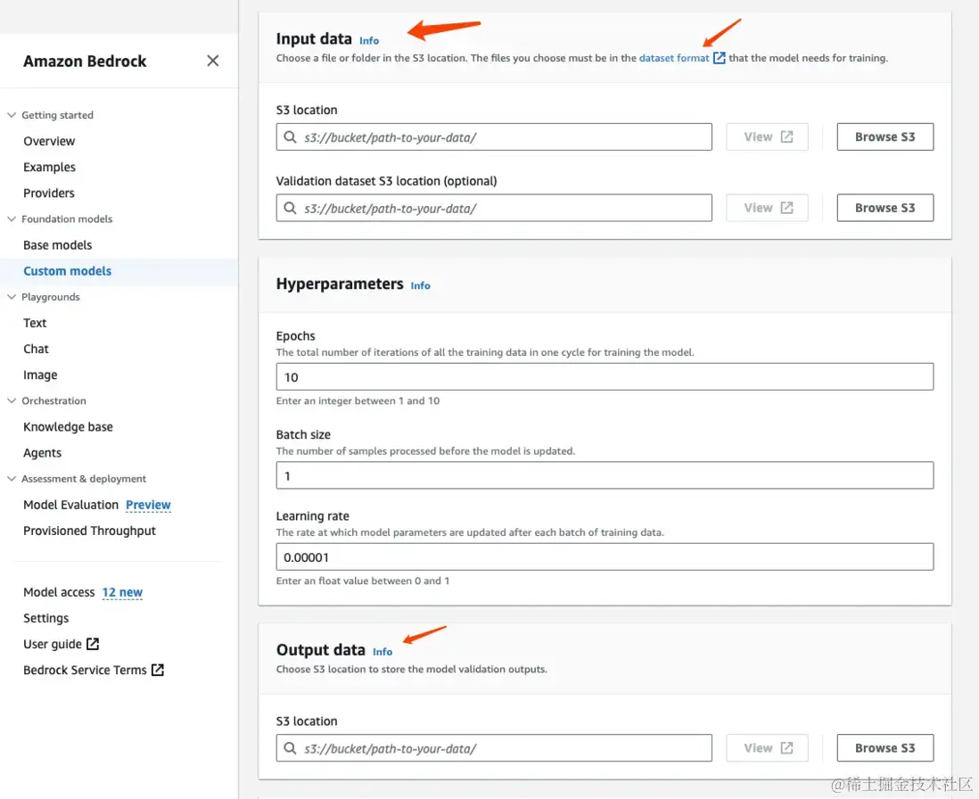Click the Learning rate input field
This screenshot has height=799, width=979.
(605, 557)
